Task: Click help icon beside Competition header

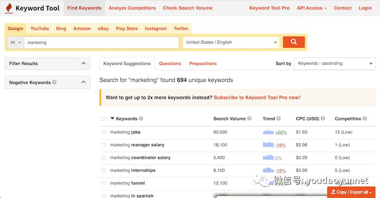Action: tap(364, 118)
